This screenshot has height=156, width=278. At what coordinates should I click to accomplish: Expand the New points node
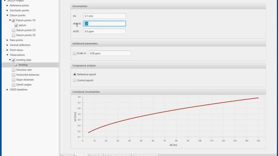pos(7,40)
